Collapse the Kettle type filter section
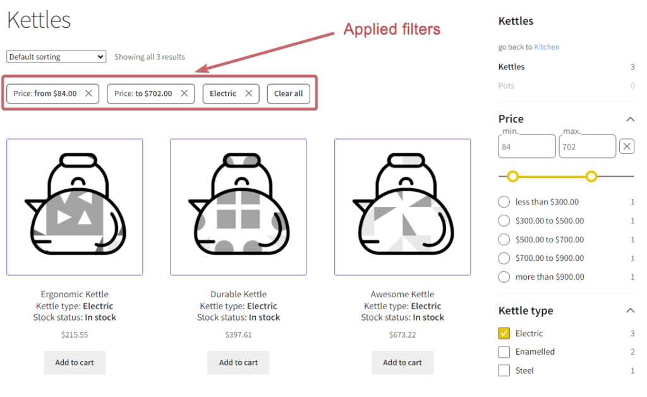This screenshot has width=647, height=397. click(629, 311)
